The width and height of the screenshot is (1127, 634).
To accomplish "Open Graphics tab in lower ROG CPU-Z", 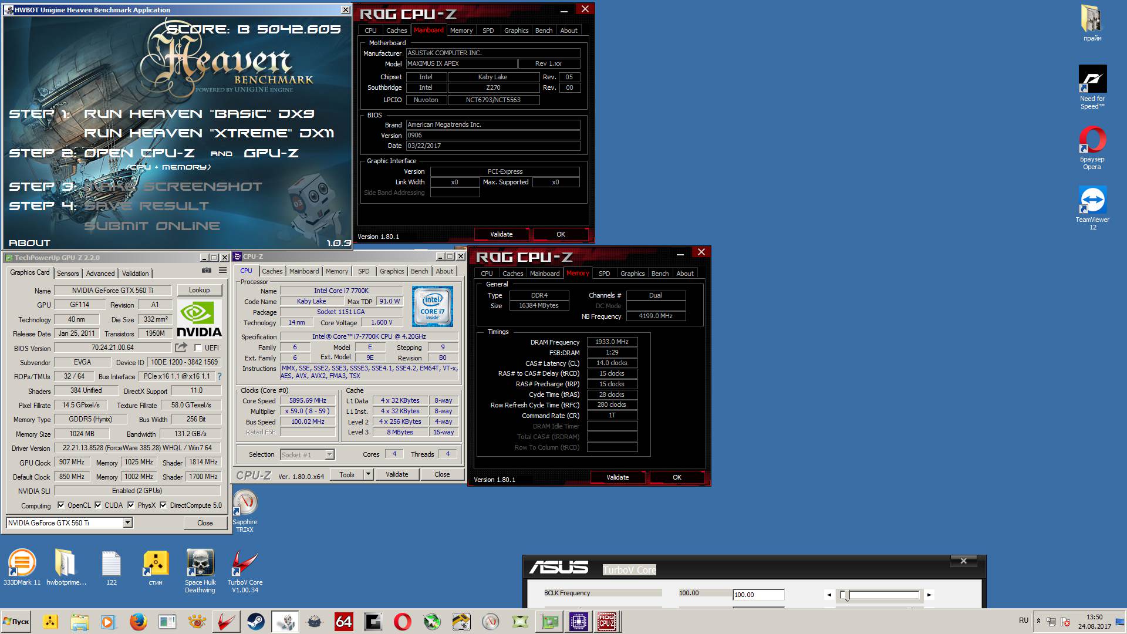I will (x=632, y=274).
